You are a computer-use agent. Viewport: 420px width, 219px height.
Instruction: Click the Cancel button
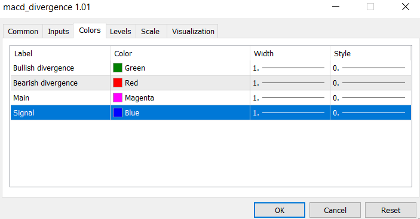335,210
